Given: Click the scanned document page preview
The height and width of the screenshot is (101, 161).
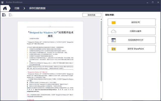Looking at the screenshot, I should [x=50, y=61].
